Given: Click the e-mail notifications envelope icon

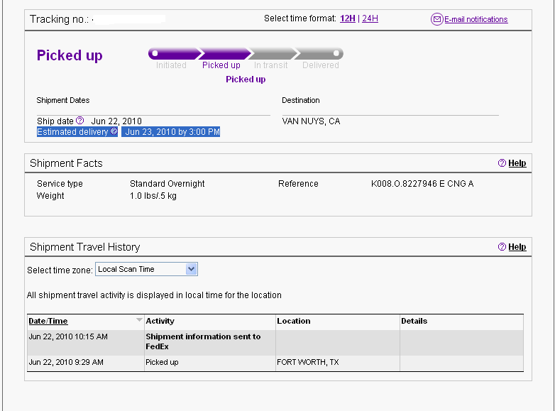Looking at the screenshot, I should point(436,19).
